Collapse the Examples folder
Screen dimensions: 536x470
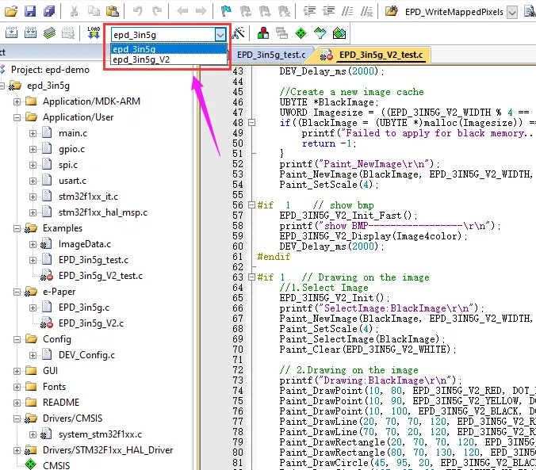point(17,229)
